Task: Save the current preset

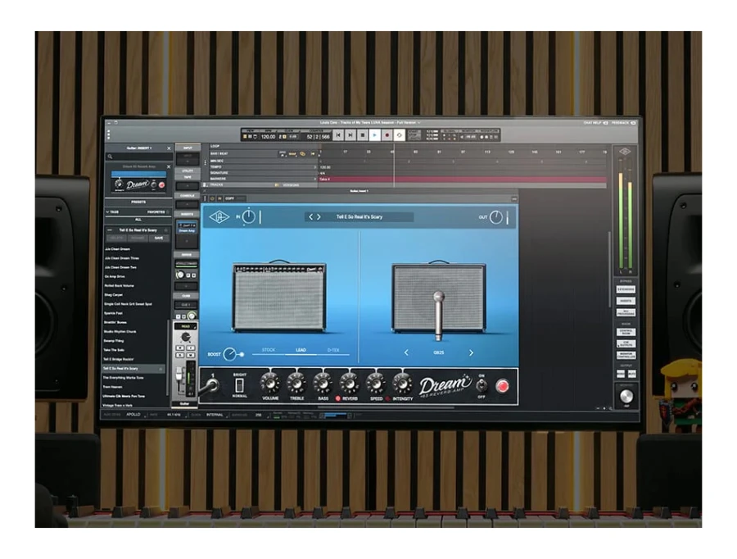Action: click(x=159, y=238)
